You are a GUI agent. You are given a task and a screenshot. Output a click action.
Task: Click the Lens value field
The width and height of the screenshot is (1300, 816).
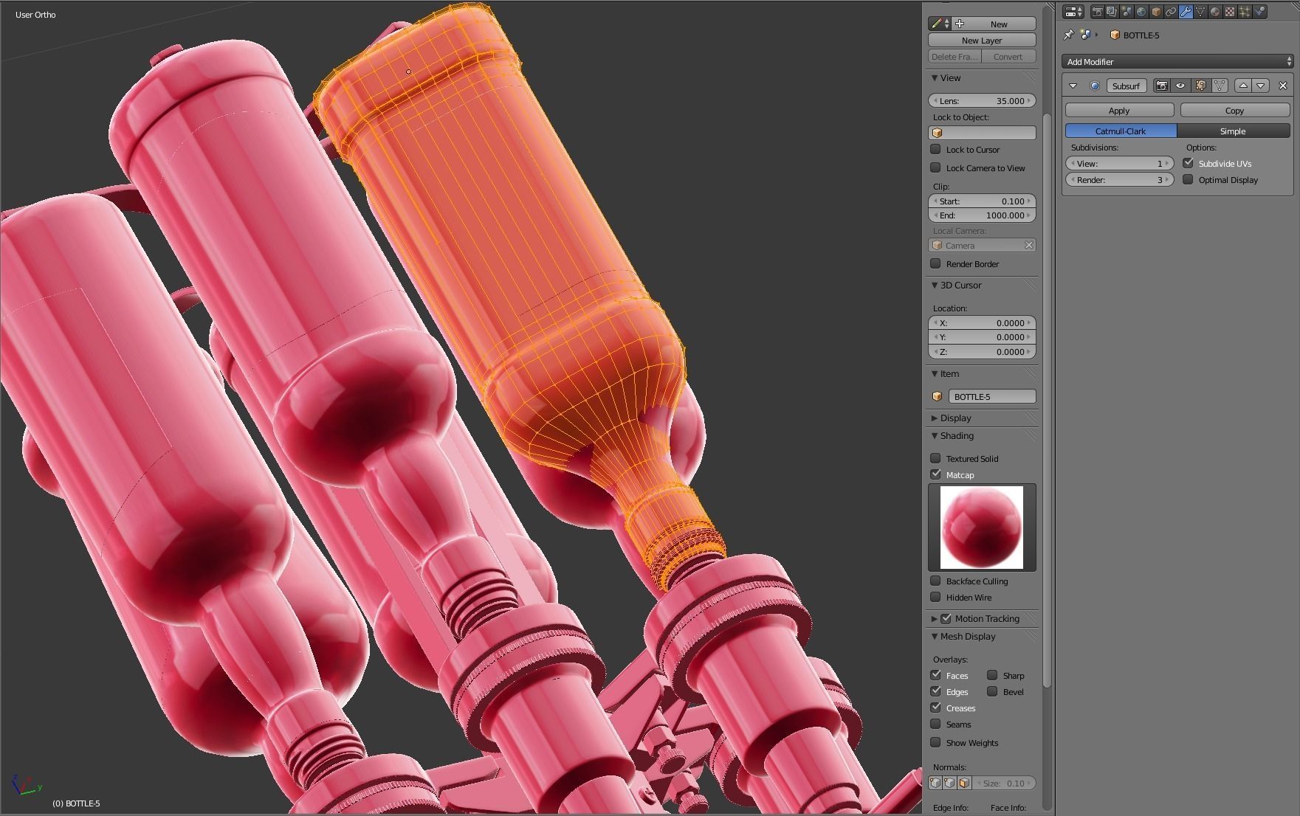[x=982, y=101]
